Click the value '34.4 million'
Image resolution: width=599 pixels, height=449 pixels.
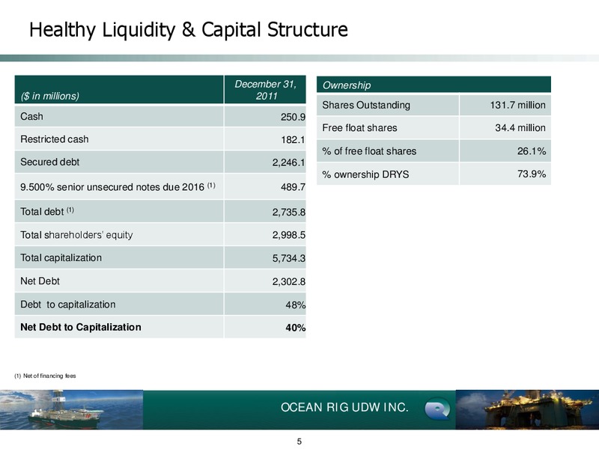coord(520,128)
